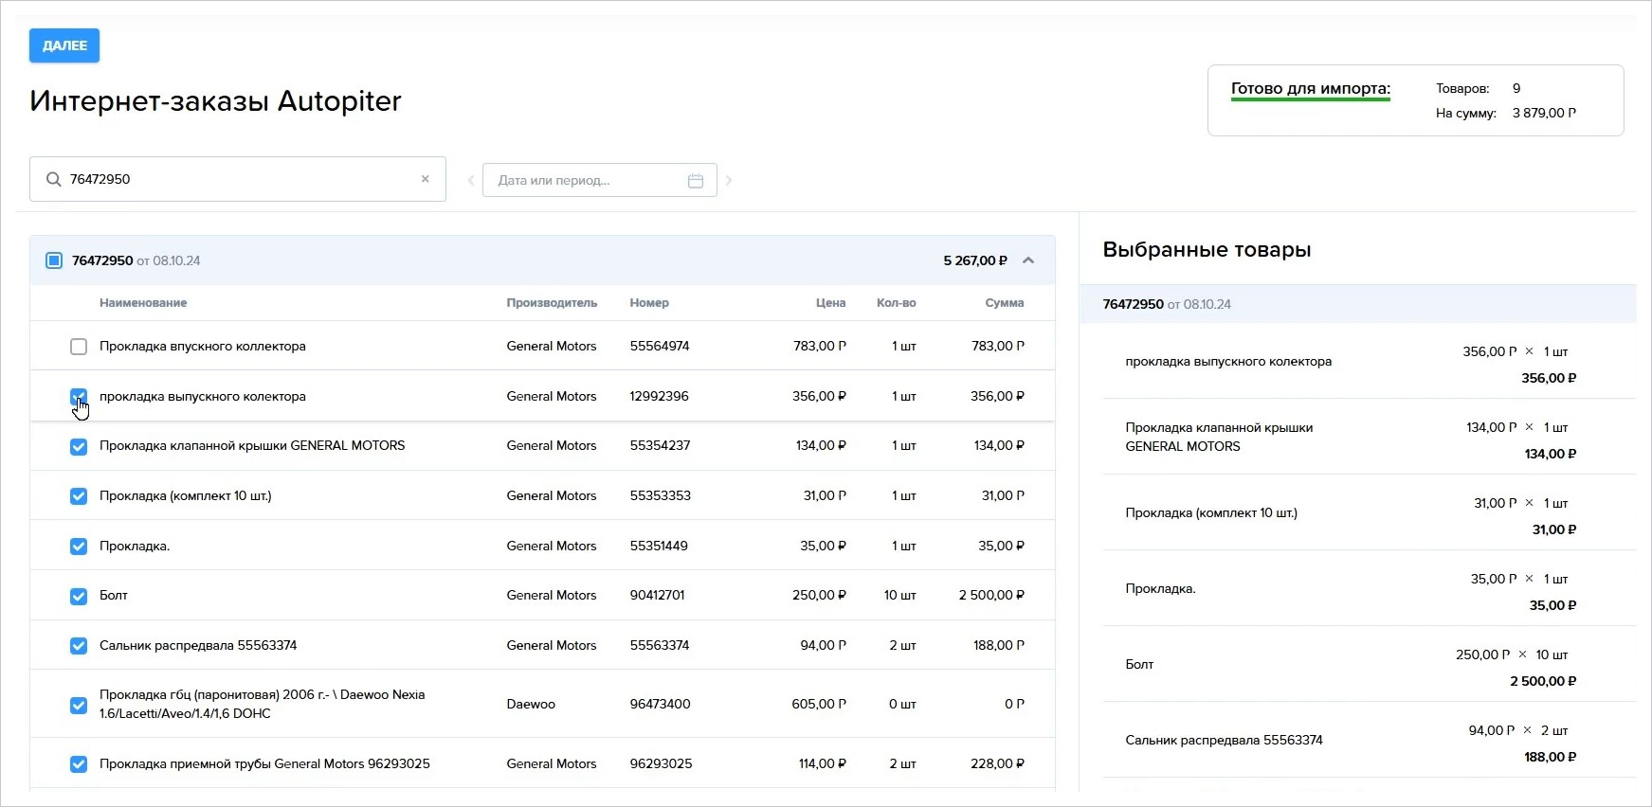The width and height of the screenshot is (1652, 807).
Task: Check Прокладка впускного коллектора item
Action: click(x=79, y=347)
